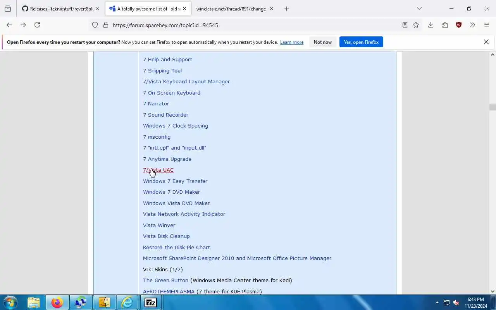Screen dimensions: 496x310
Task: Click the uBlock Origin extension icon
Action: pos(459,25)
